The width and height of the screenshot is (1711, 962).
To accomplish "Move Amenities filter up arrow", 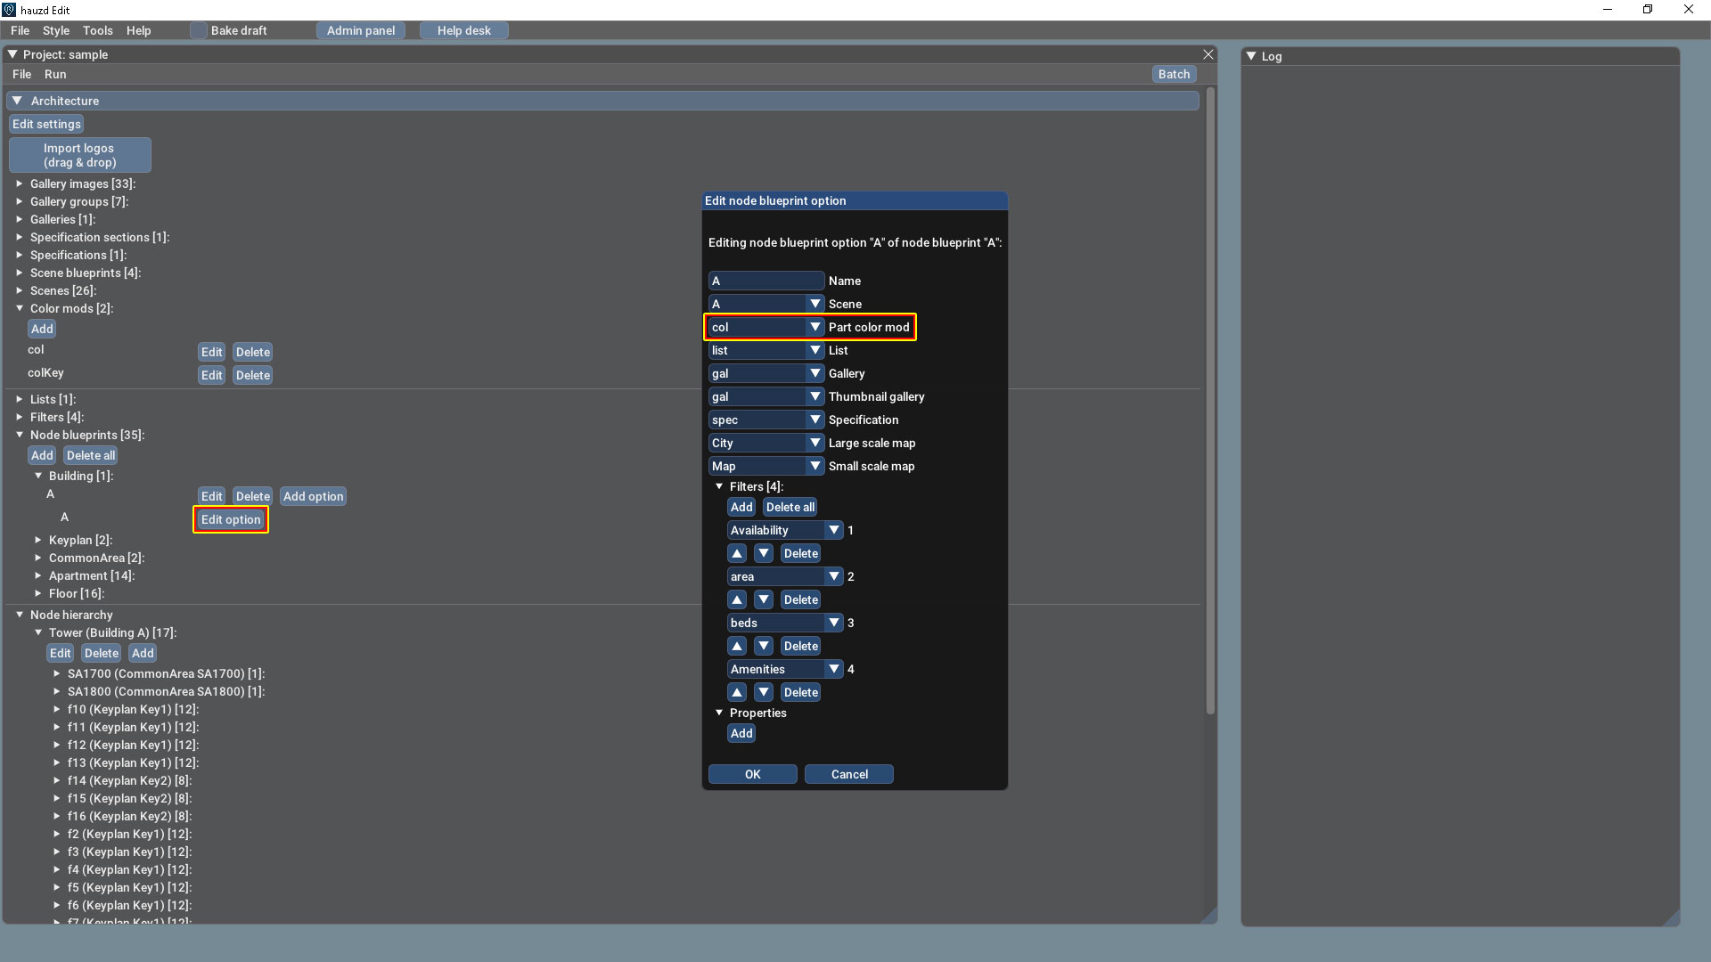I will click(x=737, y=692).
